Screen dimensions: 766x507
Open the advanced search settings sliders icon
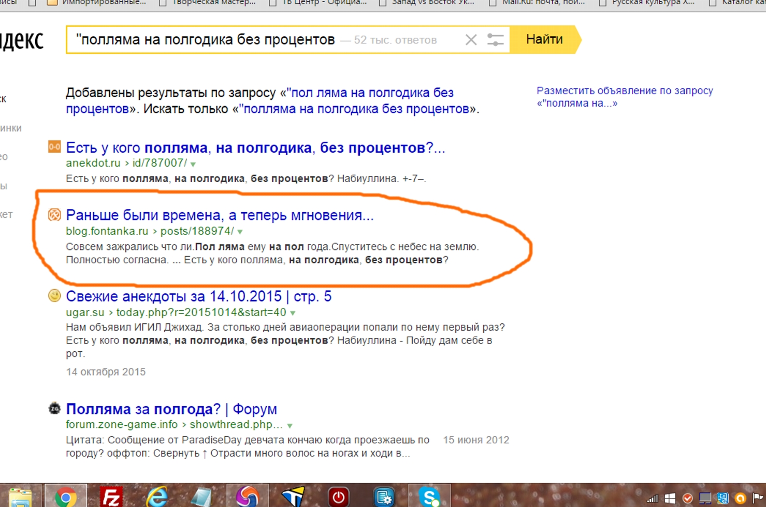496,40
